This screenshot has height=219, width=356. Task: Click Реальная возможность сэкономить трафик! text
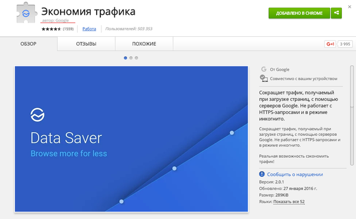294,159
